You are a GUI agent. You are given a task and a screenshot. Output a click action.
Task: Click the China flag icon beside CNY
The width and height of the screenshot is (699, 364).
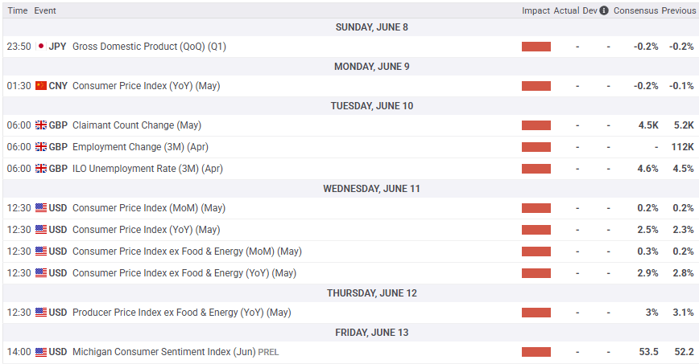pos(41,86)
